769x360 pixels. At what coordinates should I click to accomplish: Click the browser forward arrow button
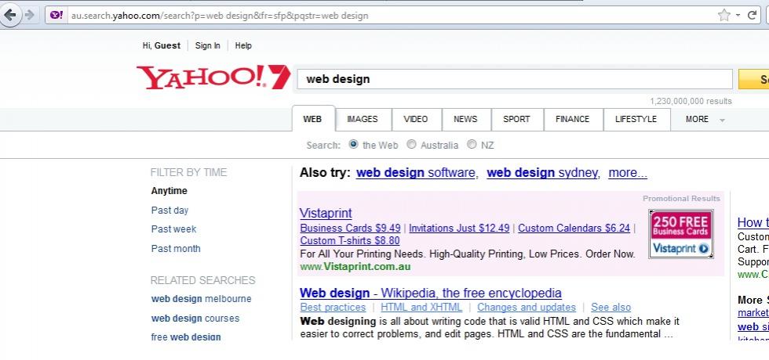[29, 15]
